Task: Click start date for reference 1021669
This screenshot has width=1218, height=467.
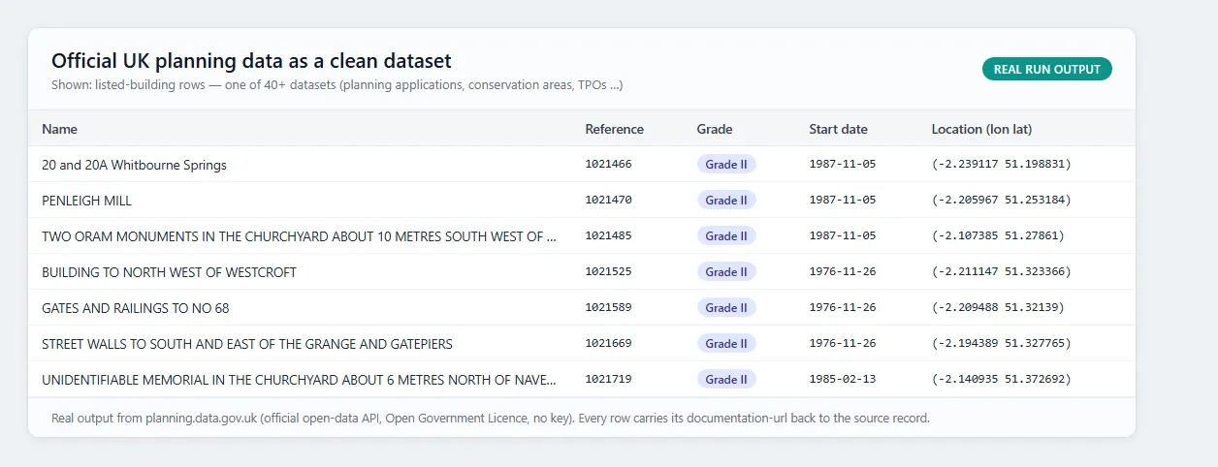Action: pos(843,344)
